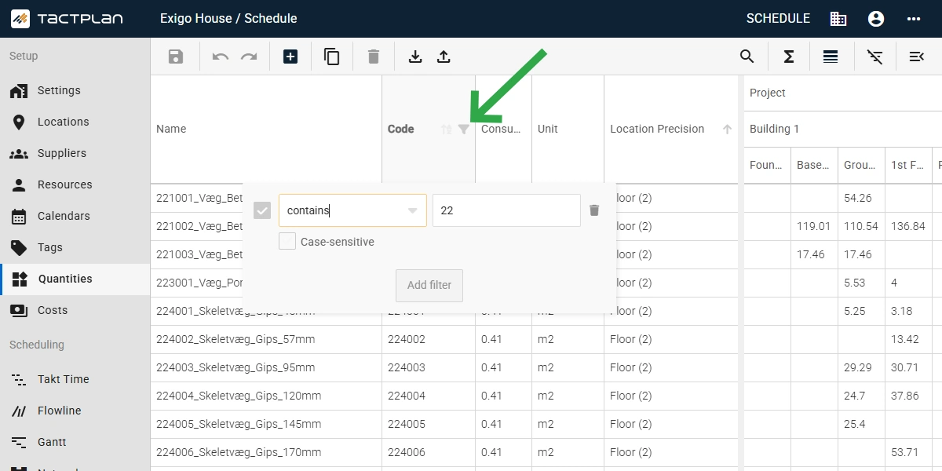The image size is (942, 471).
Task: Click the Undo toolbar icon
Action: tap(221, 57)
